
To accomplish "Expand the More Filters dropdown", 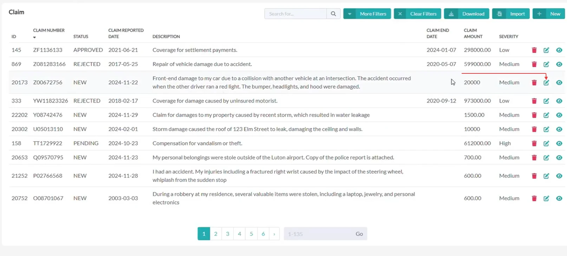I will pyautogui.click(x=367, y=14).
